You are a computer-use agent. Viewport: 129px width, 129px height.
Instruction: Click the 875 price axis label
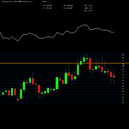(123, 61)
